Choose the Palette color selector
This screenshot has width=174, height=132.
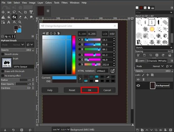pos(59,33)
